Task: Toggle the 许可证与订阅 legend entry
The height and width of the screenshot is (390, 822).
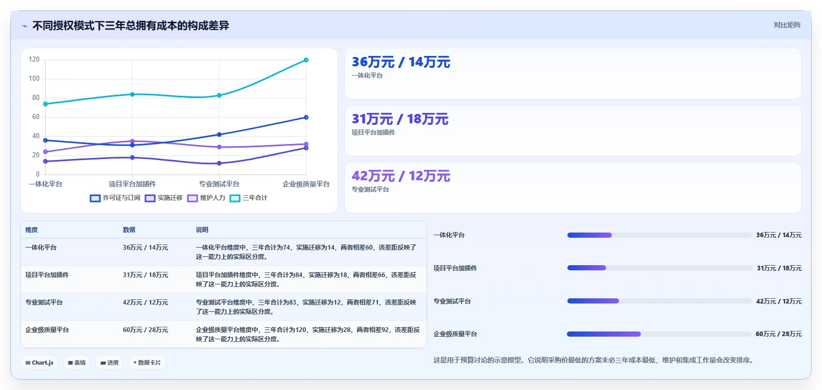Action: pyautogui.click(x=115, y=198)
